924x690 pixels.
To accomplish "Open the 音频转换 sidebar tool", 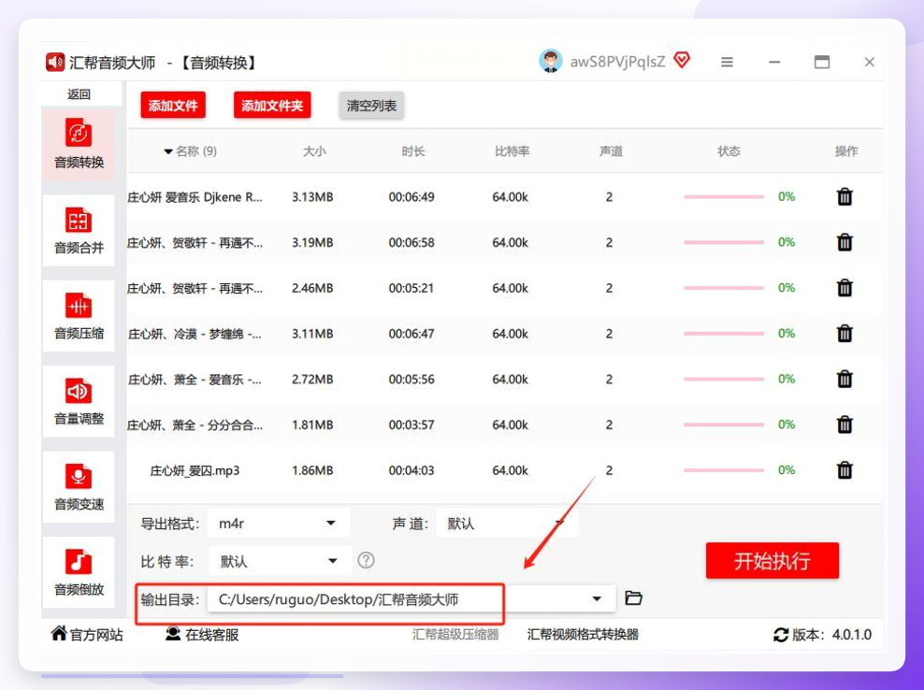I will point(79,144).
